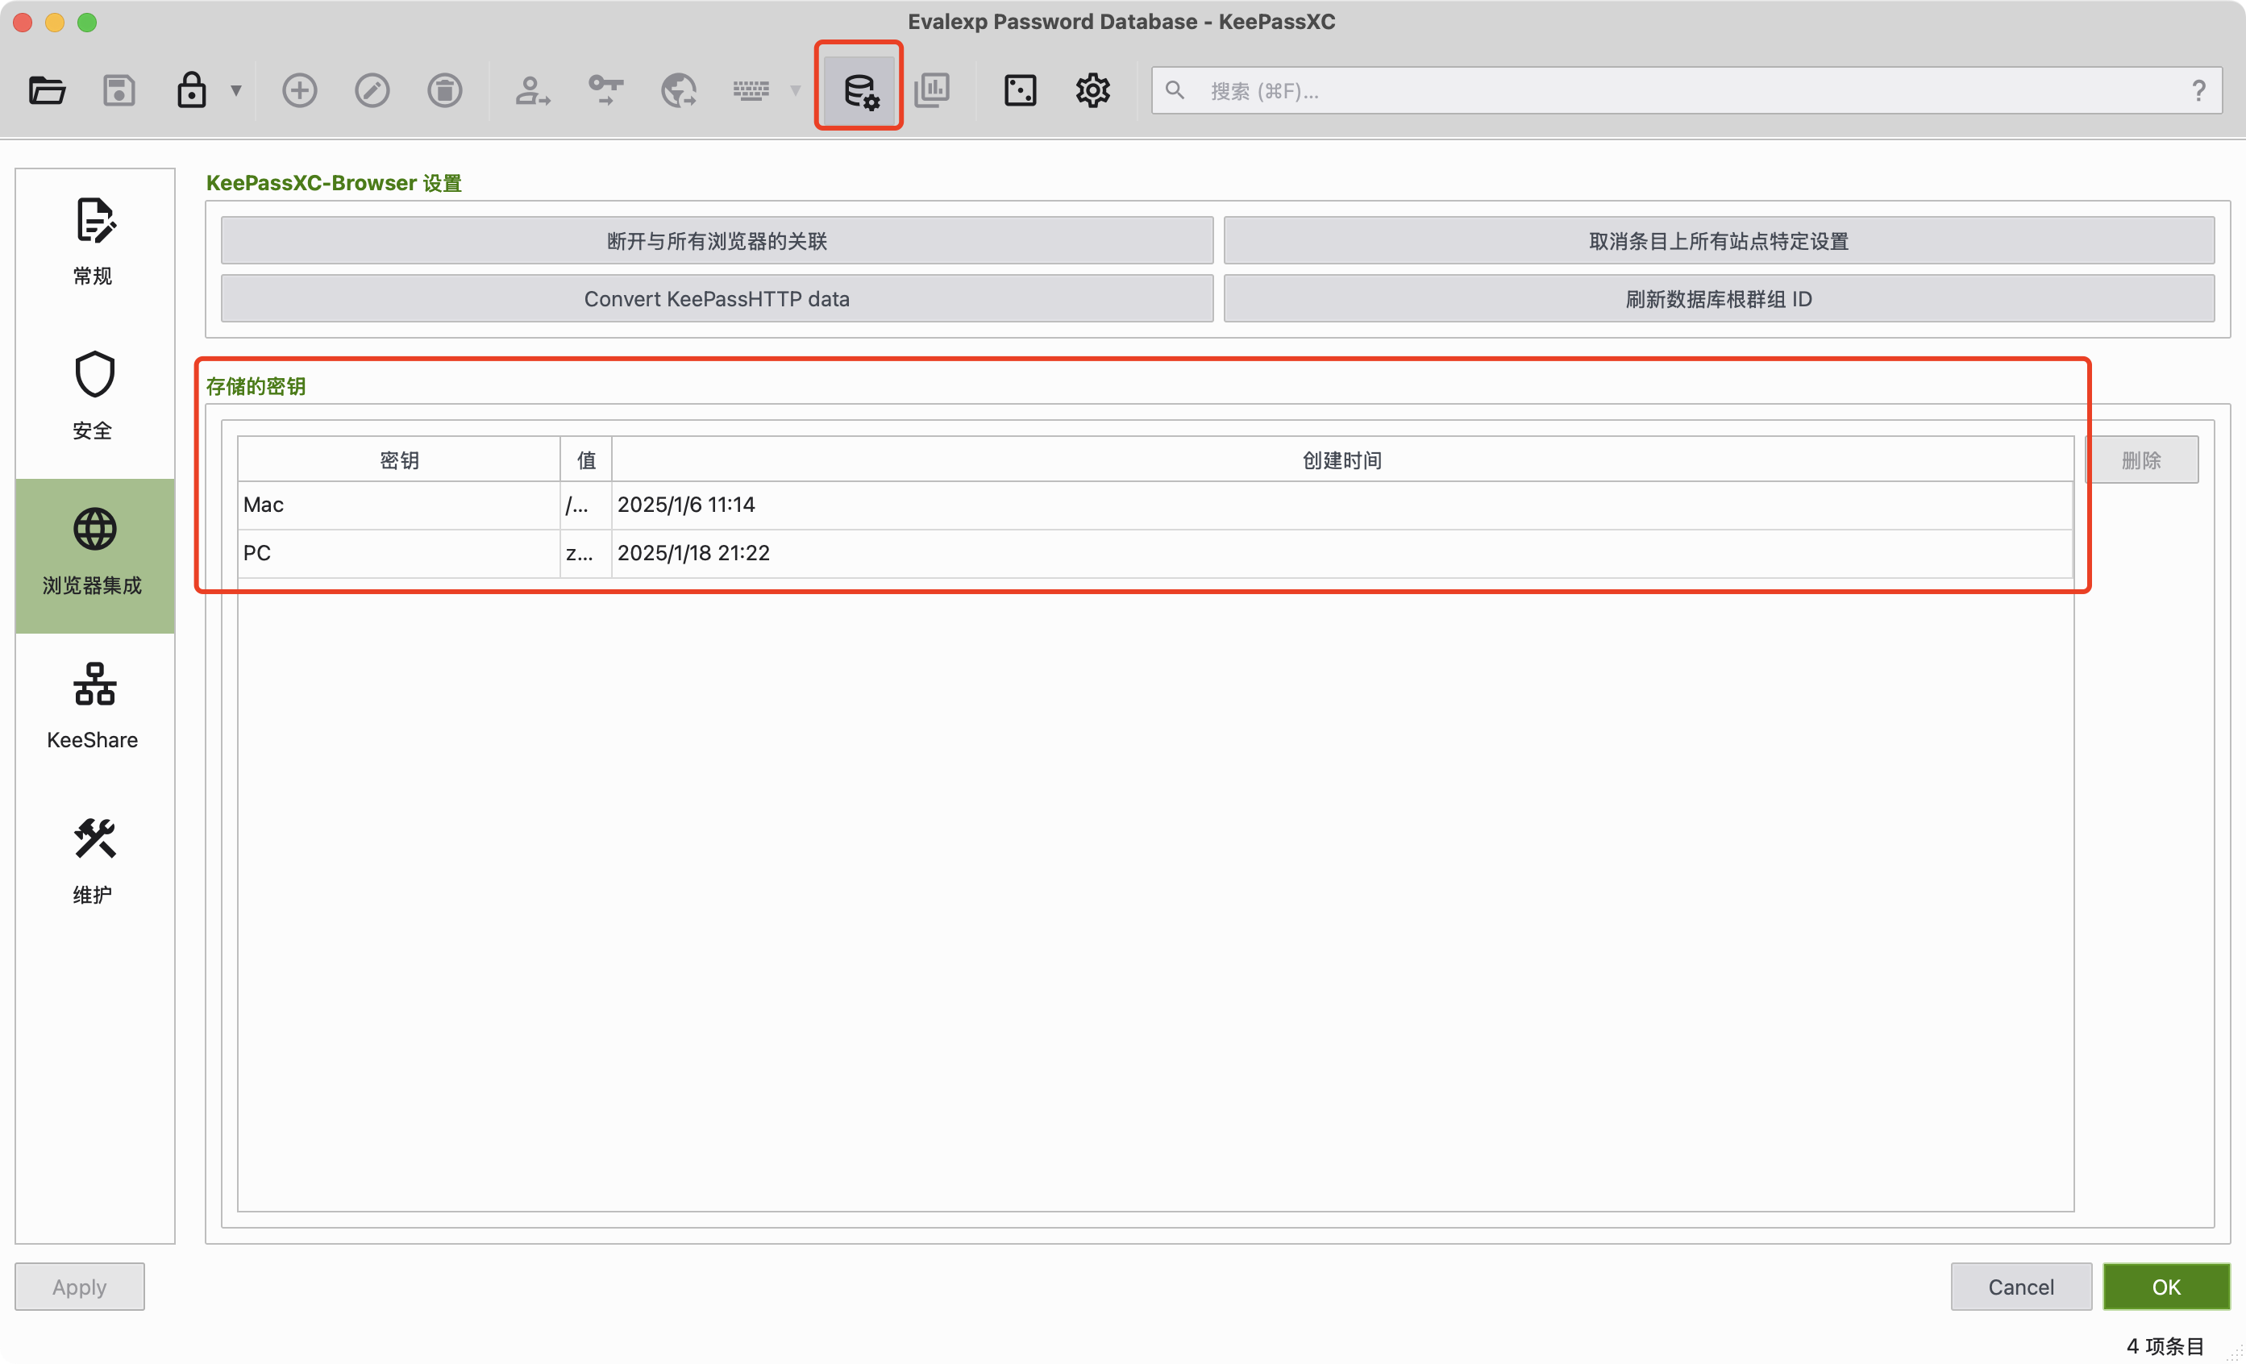The image size is (2246, 1364).
Task: Click the Lock Database padlock icon
Action: click(x=190, y=90)
